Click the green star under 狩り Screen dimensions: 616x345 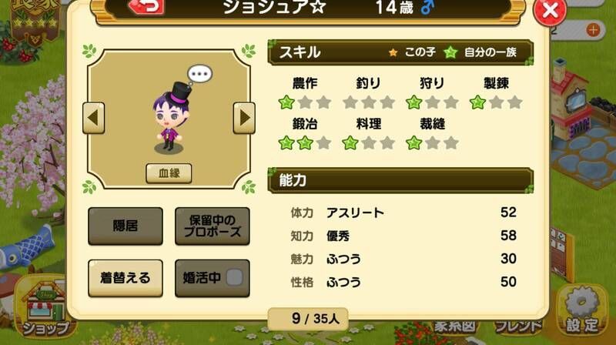tap(413, 102)
